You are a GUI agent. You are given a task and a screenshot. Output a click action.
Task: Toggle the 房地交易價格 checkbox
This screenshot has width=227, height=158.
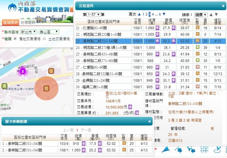(x=15, y=39)
